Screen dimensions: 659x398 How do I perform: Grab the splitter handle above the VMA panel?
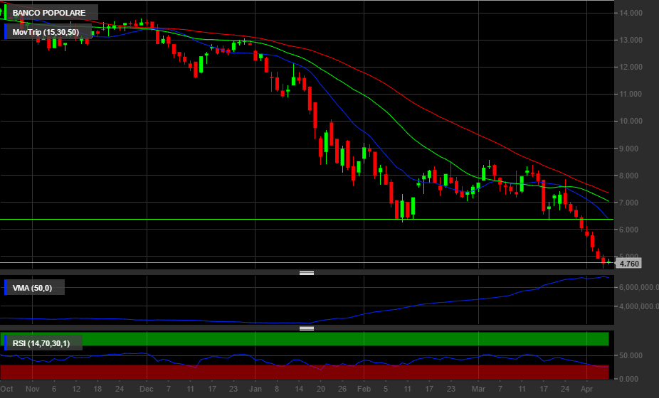pyautogui.click(x=306, y=272)
